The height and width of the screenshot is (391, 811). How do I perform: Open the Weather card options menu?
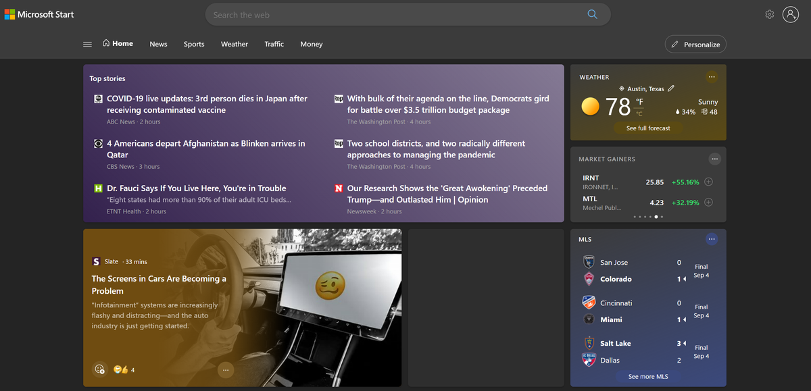[712, 76]
